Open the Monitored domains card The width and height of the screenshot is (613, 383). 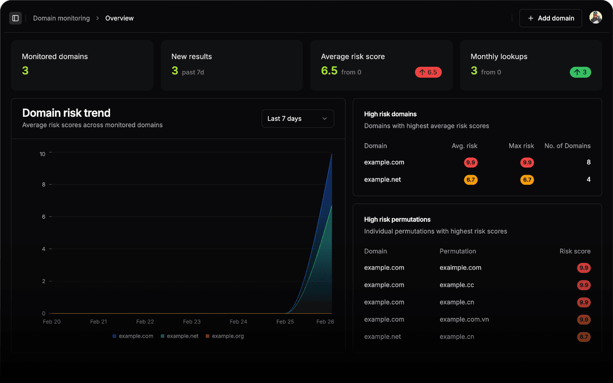(x=82, y=65)
